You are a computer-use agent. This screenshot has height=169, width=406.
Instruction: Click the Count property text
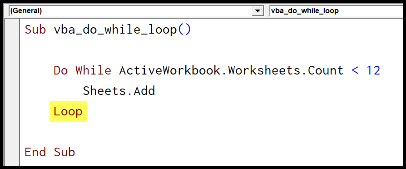[x=326, y=70]
